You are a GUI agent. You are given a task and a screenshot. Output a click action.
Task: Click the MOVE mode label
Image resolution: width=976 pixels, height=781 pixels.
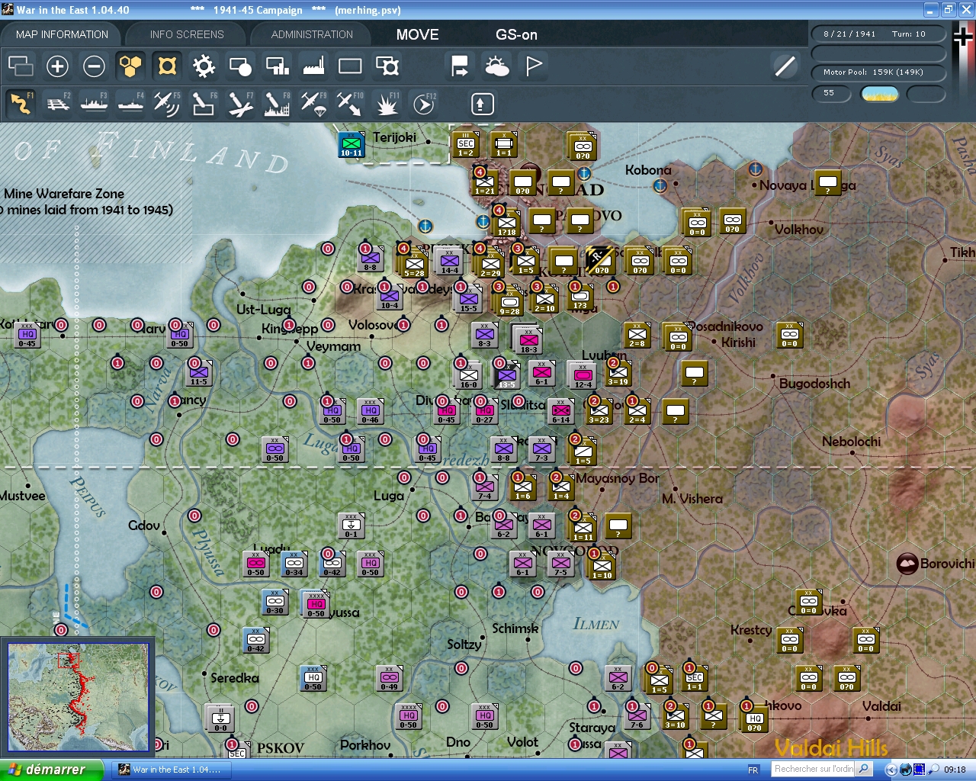(x=418, y=34)
